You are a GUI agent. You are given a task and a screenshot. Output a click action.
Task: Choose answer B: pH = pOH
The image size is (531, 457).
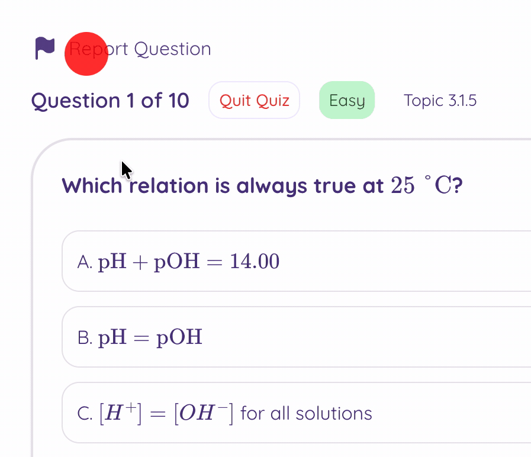tap(296, 337)
